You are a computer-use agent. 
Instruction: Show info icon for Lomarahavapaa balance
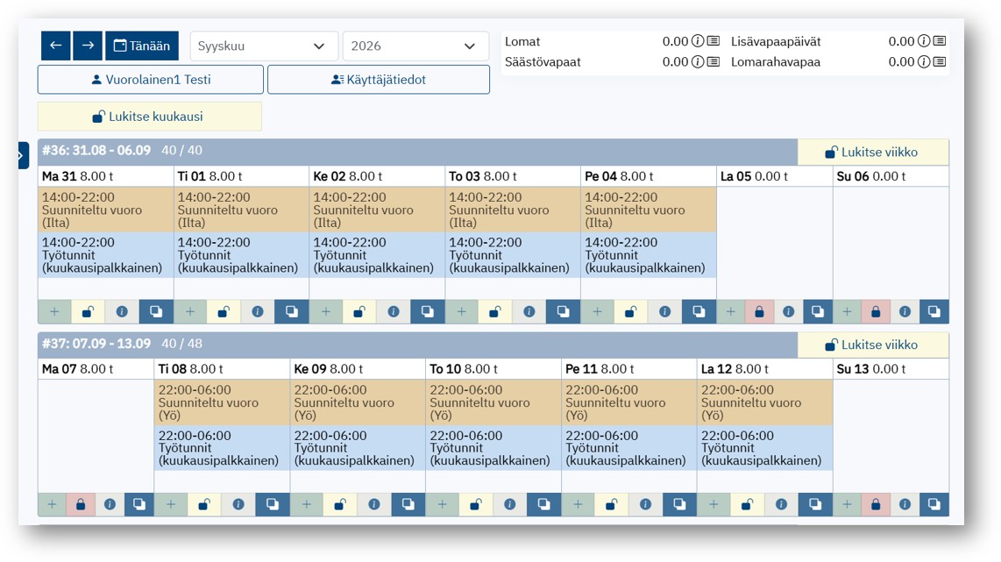tap(924, 62)
